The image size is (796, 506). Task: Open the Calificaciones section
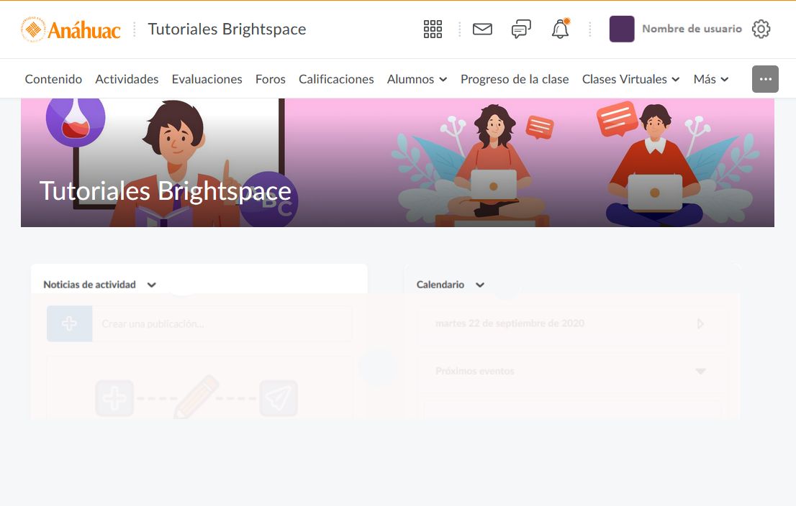[x=336, y=79]
